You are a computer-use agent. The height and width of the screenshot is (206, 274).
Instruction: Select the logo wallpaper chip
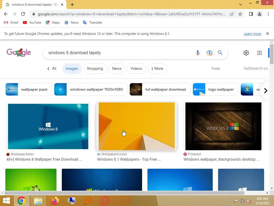tap(215, 89)
